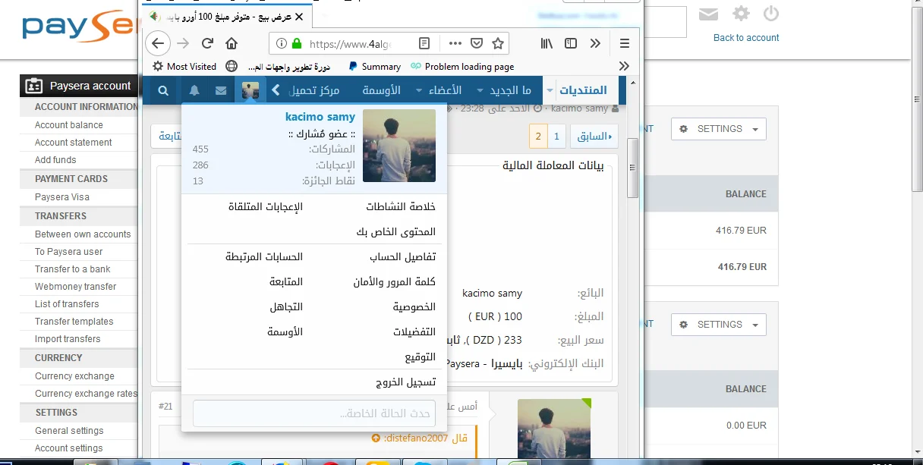This screenshot has height=465, width=923.
Task: Go to the Firefox home page icon
Action: point(232,43)
